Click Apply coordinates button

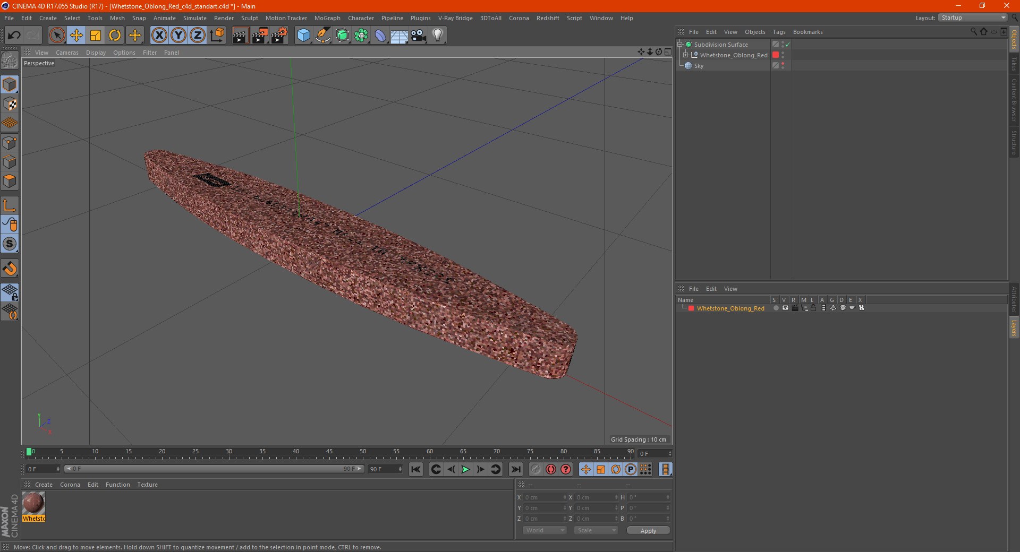pos(648,530)
